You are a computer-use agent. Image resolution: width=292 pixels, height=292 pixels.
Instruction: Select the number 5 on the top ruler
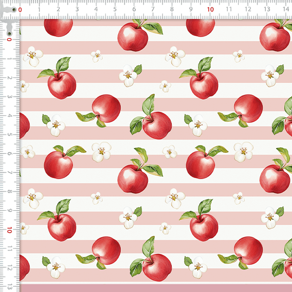[115, 9]
